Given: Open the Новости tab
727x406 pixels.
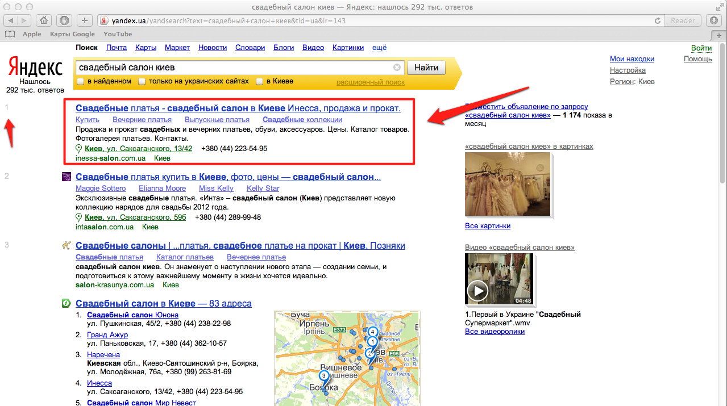Looking at the screenshot, I should (x=213, y=48).
